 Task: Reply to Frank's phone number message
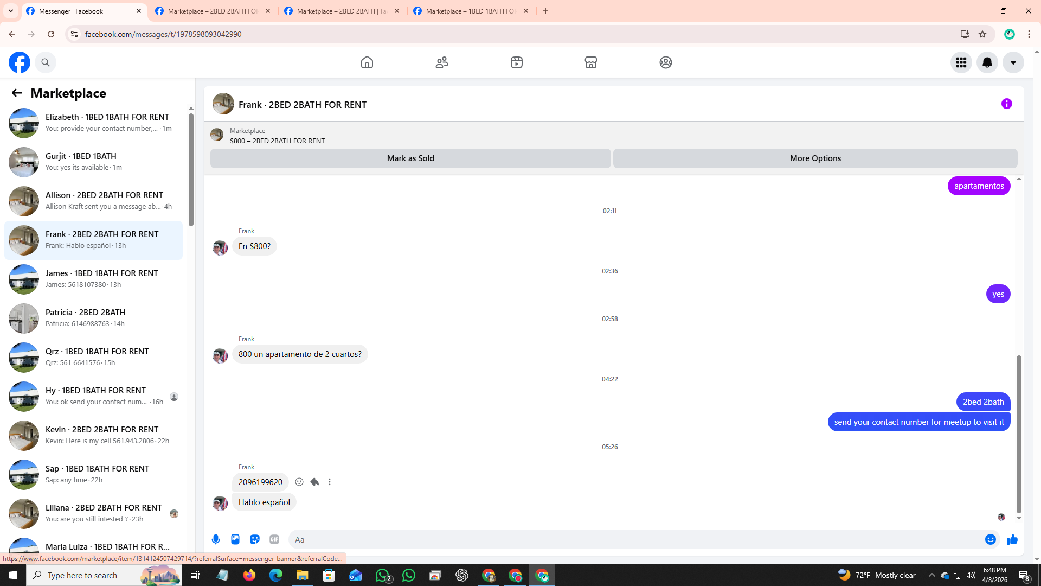[x=314, y=482]
